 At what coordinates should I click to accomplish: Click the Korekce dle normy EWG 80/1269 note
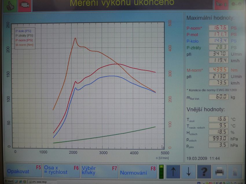pos(212,90)
